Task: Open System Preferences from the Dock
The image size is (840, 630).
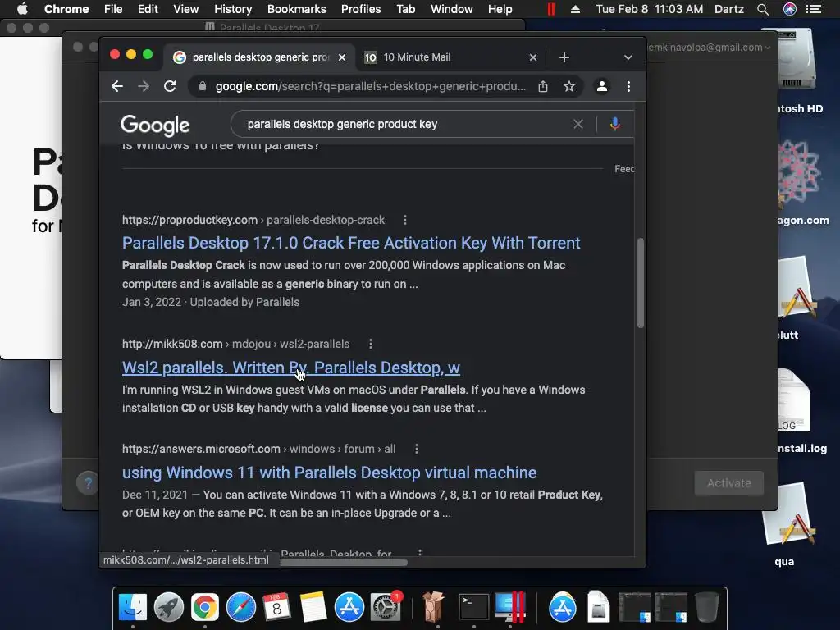Action: tap(386, 608)
